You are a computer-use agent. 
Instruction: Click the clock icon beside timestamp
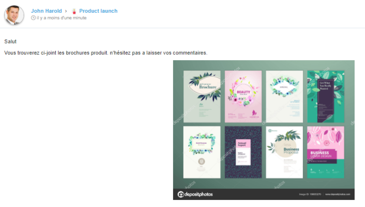pyautogui.click(x=33, y=18)
